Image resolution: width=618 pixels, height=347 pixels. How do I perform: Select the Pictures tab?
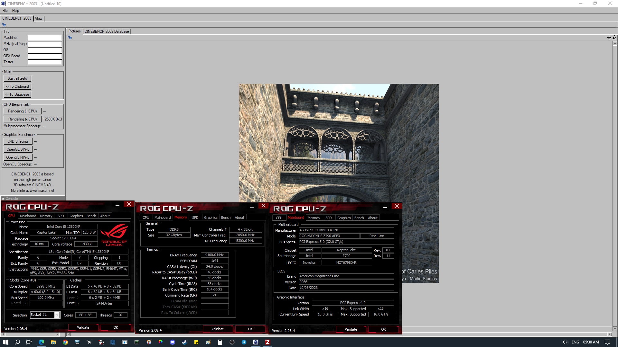pos(74,31)
